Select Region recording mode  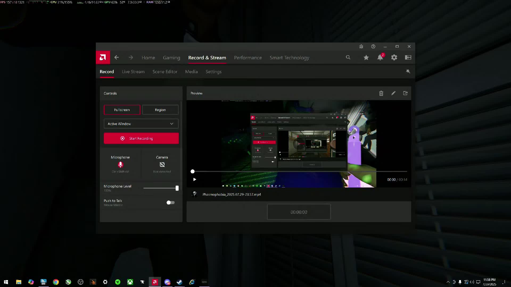coord(160,110)
